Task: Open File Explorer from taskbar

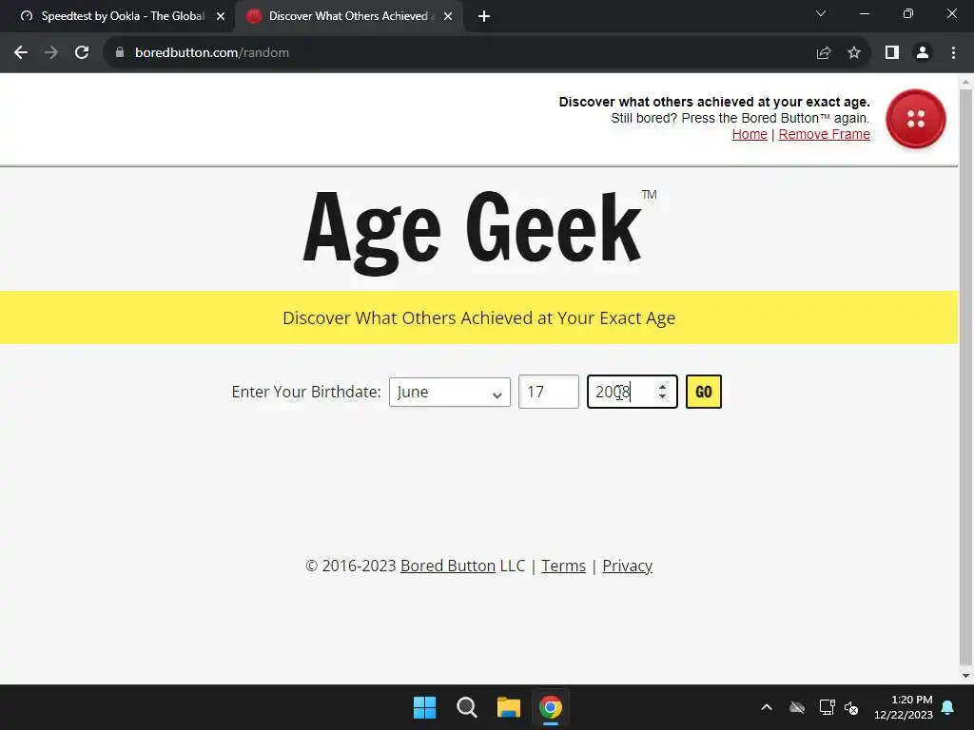Action: coord(508,707)
